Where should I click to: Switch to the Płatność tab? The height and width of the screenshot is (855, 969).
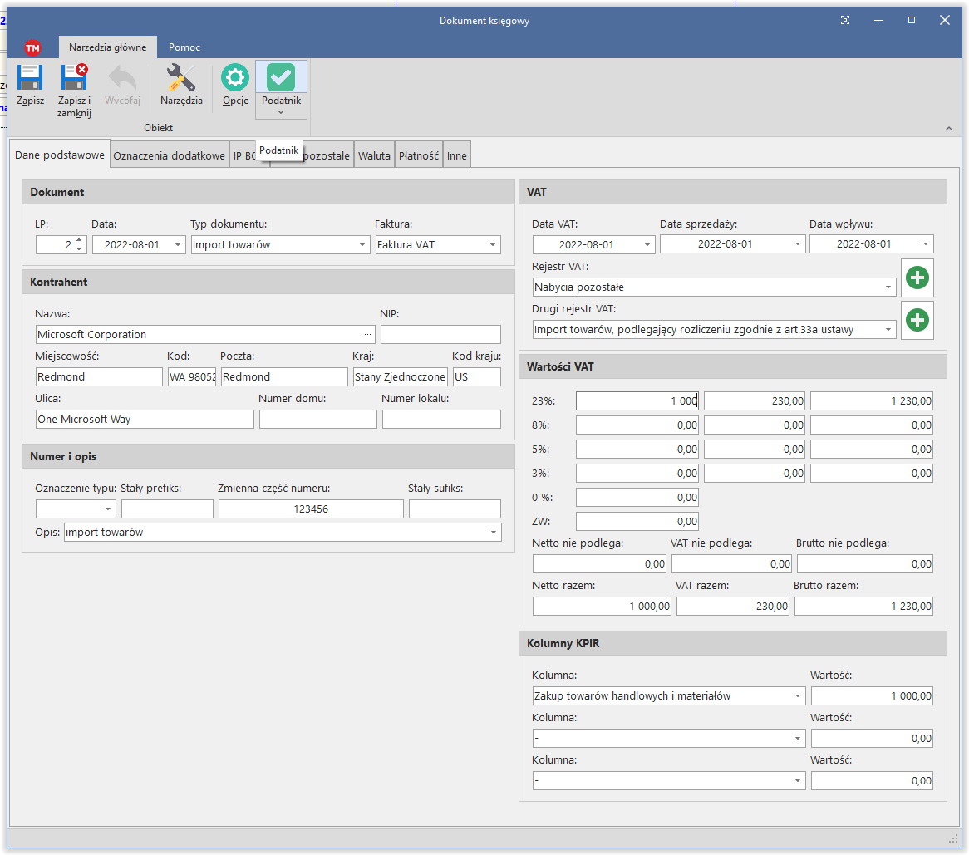(x=418, y=155)
